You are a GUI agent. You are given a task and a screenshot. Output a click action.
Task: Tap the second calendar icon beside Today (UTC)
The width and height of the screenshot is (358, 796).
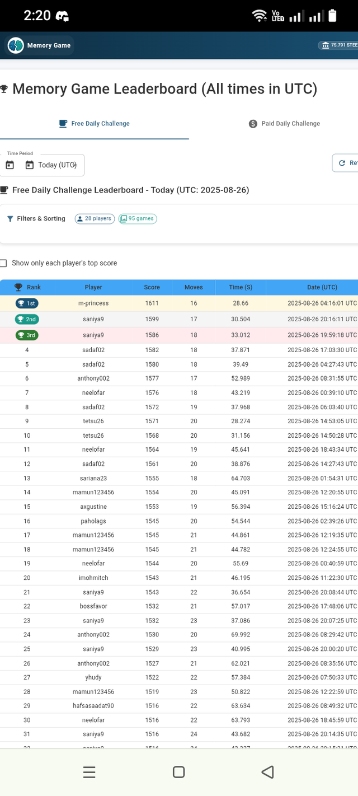click(x=30, y=165)
